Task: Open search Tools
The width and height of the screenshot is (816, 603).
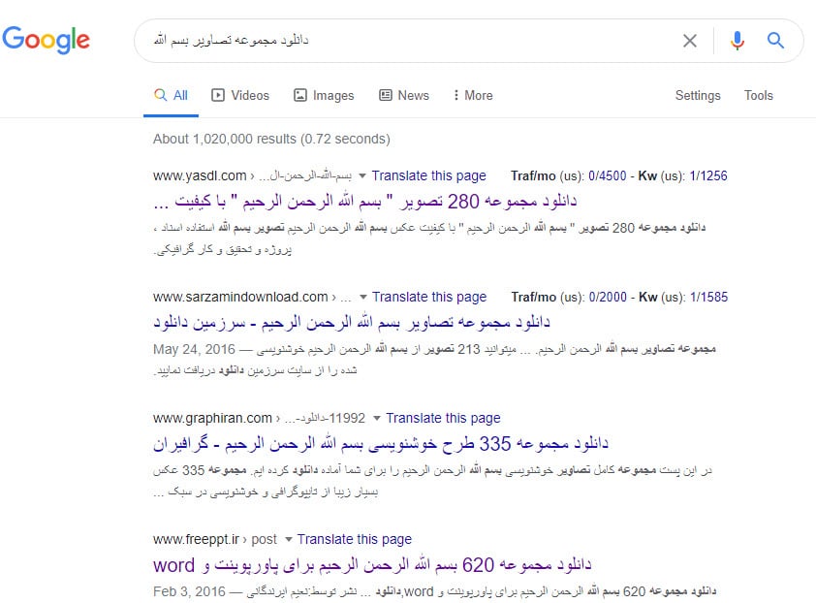Action: click(x=758, y=95)
